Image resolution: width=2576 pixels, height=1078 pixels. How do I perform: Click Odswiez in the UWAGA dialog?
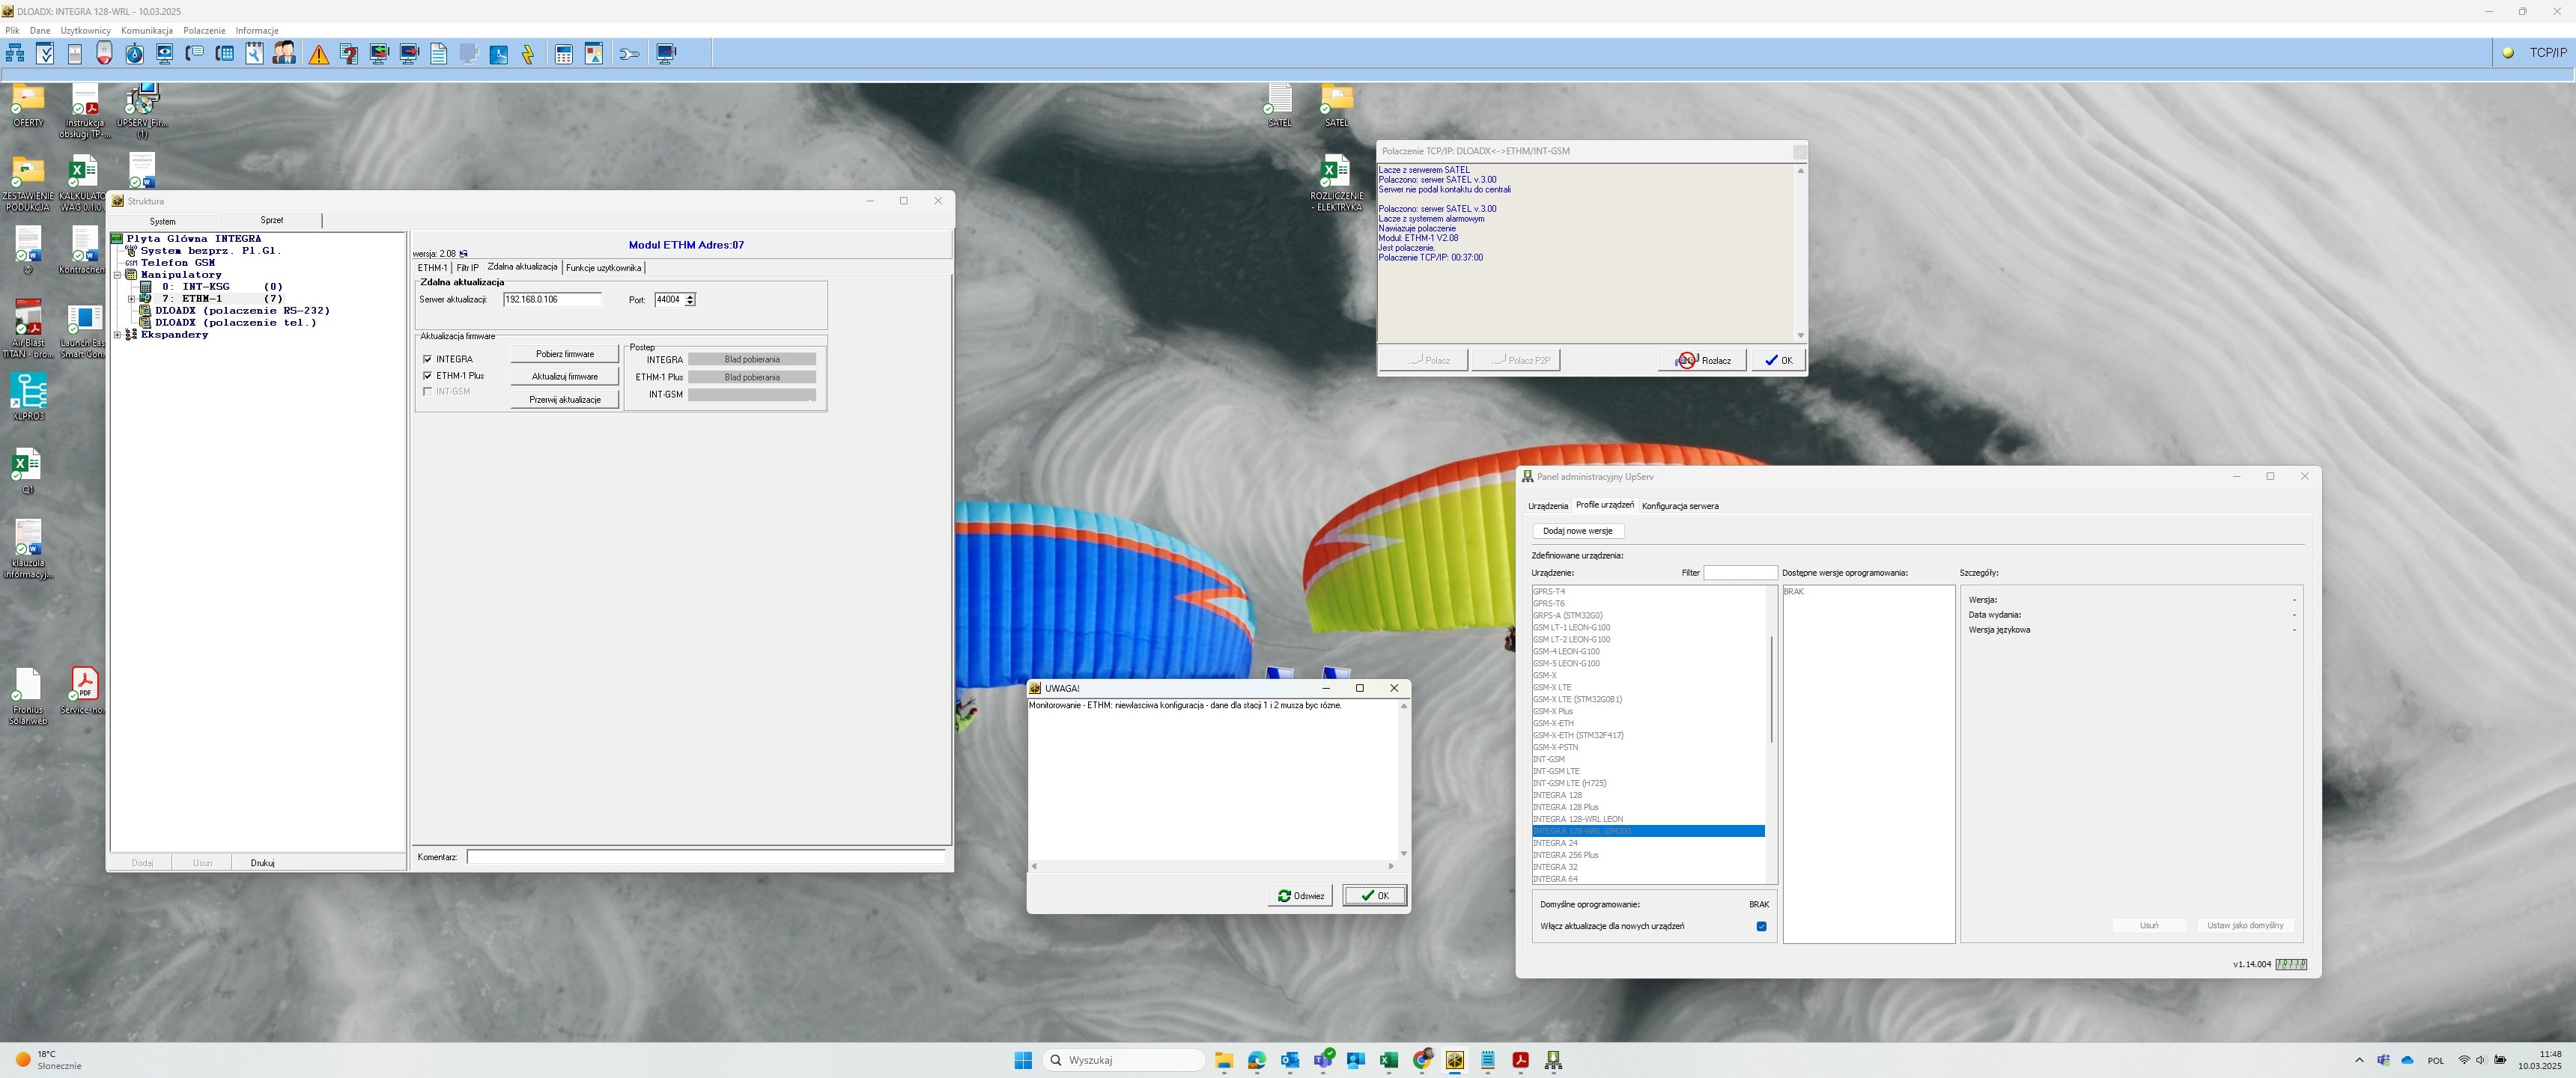[1300, 896]
